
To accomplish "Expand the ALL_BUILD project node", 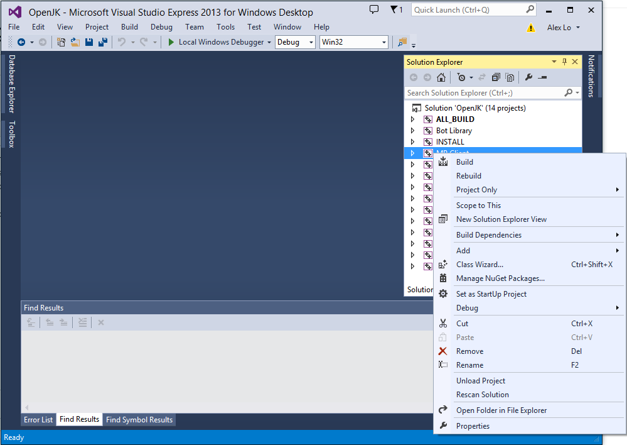I will click(412, 119).
